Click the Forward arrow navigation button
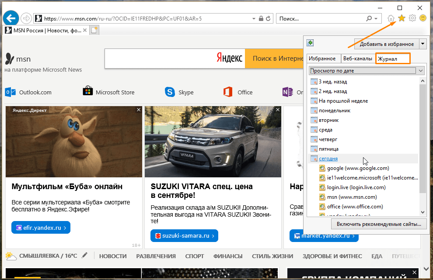 pyautogui.click(x=26, y=18)
